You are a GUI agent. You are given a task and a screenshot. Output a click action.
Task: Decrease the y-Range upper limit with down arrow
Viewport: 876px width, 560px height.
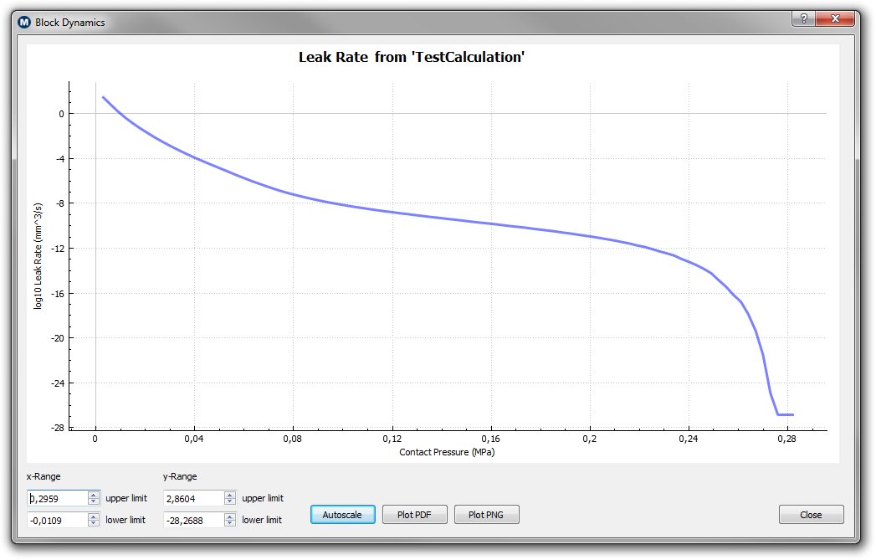point(230,501)
